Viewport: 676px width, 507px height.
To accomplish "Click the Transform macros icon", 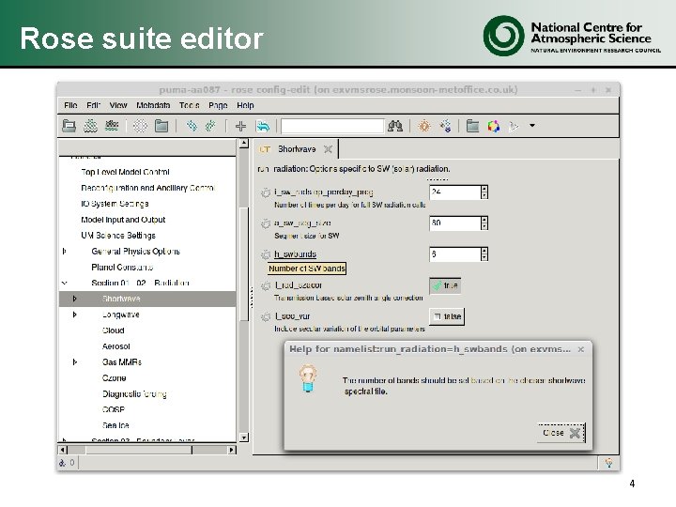I will tap(445, 126).
